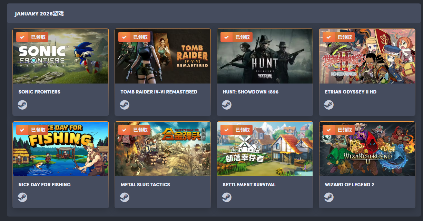
Task: Select the Metal Slug Tactics title text
Action: pyautogui.click(x=145, y=185)
